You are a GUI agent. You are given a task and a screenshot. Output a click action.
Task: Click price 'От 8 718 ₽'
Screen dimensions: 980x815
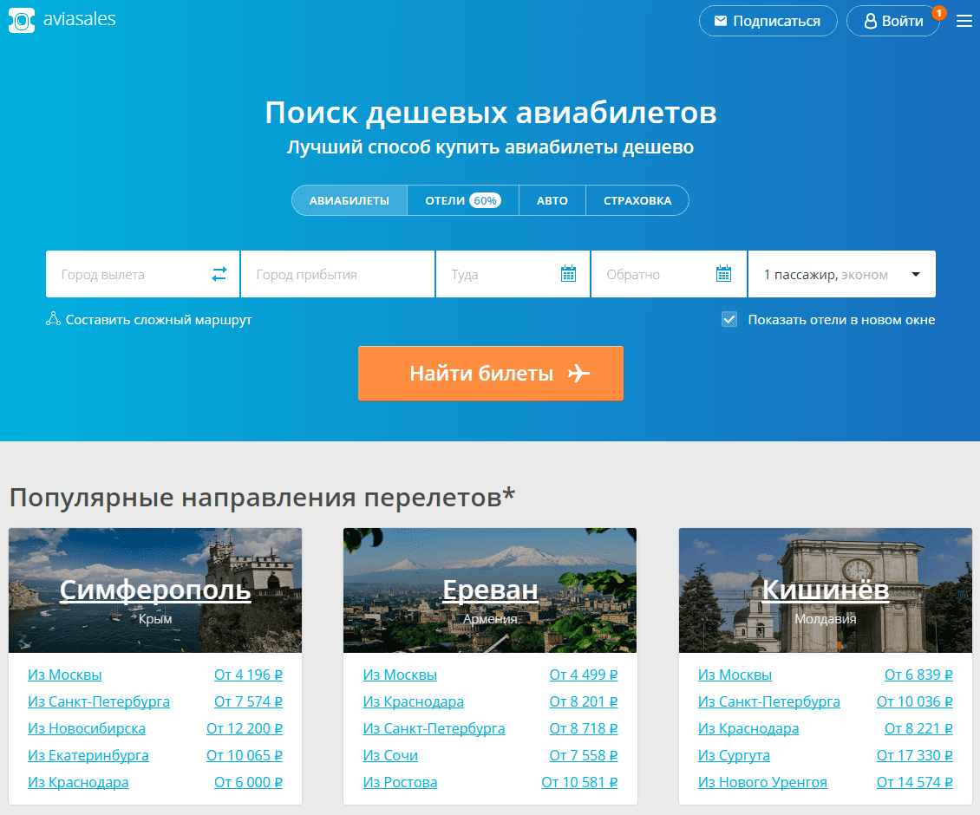click(583, 729)
